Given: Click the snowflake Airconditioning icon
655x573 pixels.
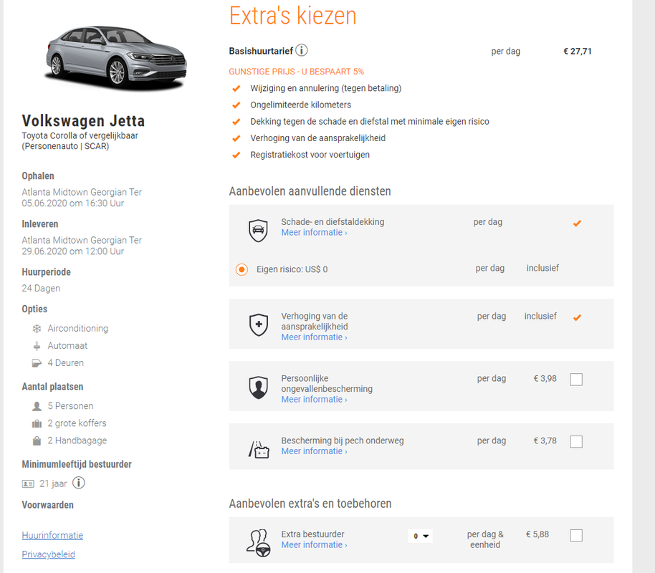Looking at the screenshot, I should [37, 329].
